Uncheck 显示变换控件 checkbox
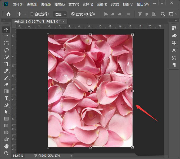This screenshot has width=180, height=159. (x=73, y=14)
